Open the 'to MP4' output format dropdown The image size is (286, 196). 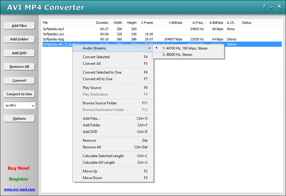click(19, 106)
